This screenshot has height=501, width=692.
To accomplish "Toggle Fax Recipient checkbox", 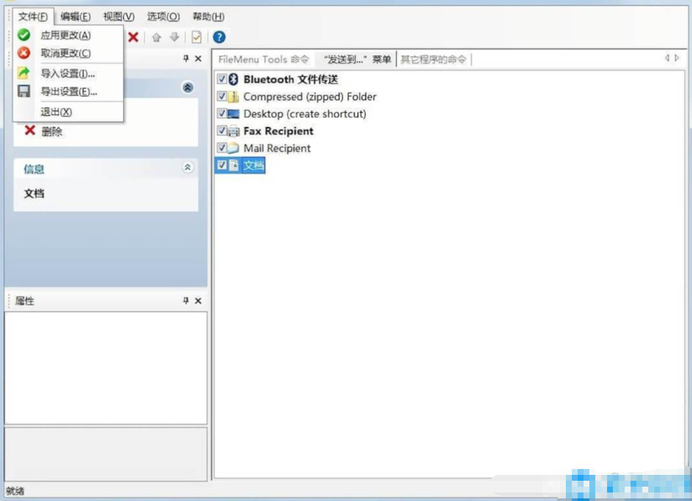I will pyautogui.click(x=222, y=131).
